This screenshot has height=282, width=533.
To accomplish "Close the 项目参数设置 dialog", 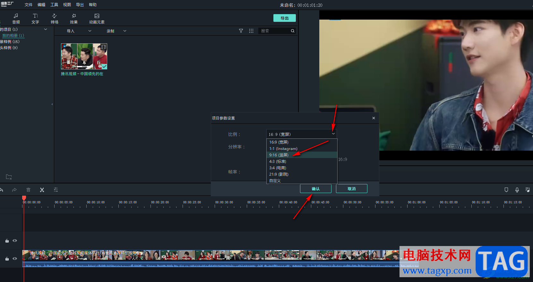I will click(x=374, y=118).
